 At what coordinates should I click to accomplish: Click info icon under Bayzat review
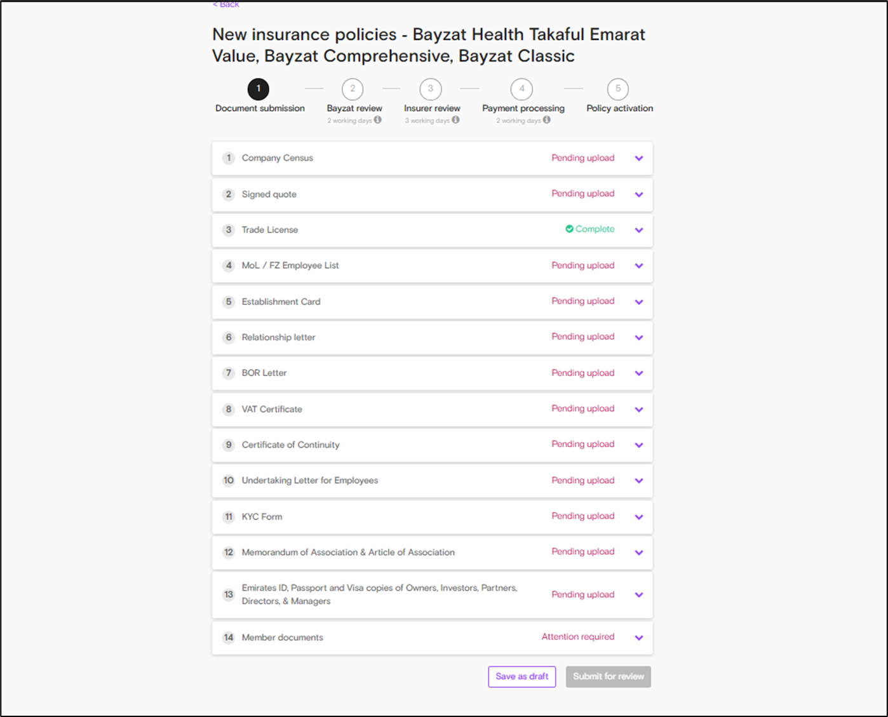coord(378,120)
